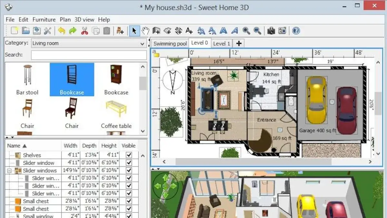Select the Add text label tool
Screen dimensions: 387x218
[189, 31]
